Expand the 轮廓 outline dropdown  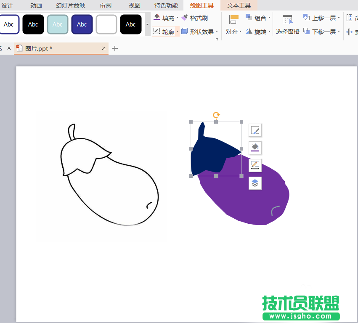pos(177,31)
